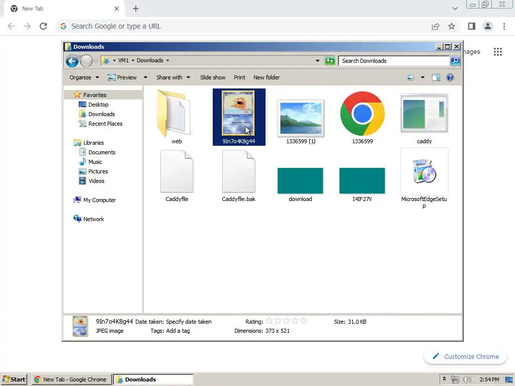The height and width of the screenshot is (386, 515).
Task: Open the address bar history dropdown
Action: click(317, 61)
